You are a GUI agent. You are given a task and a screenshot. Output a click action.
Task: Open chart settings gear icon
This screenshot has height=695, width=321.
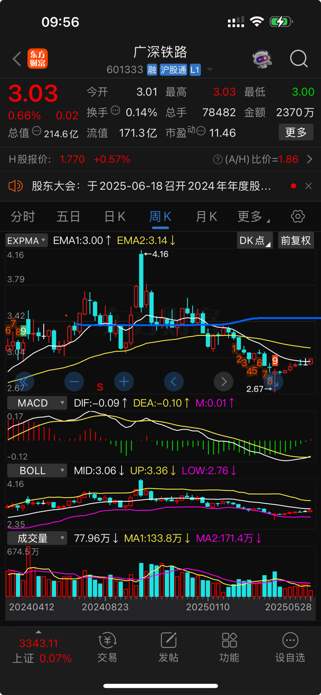click(298, 216)
